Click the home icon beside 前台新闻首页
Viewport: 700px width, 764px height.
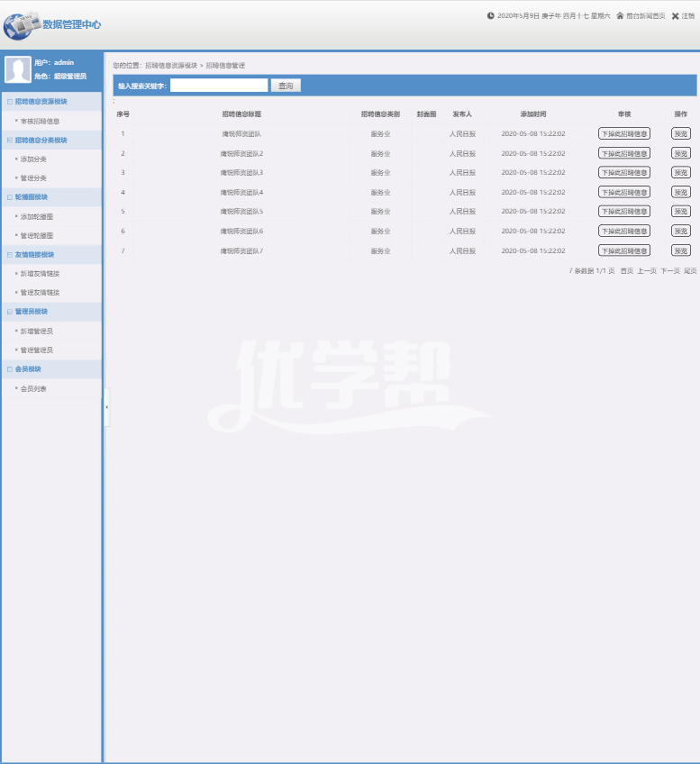click(620, 15)
